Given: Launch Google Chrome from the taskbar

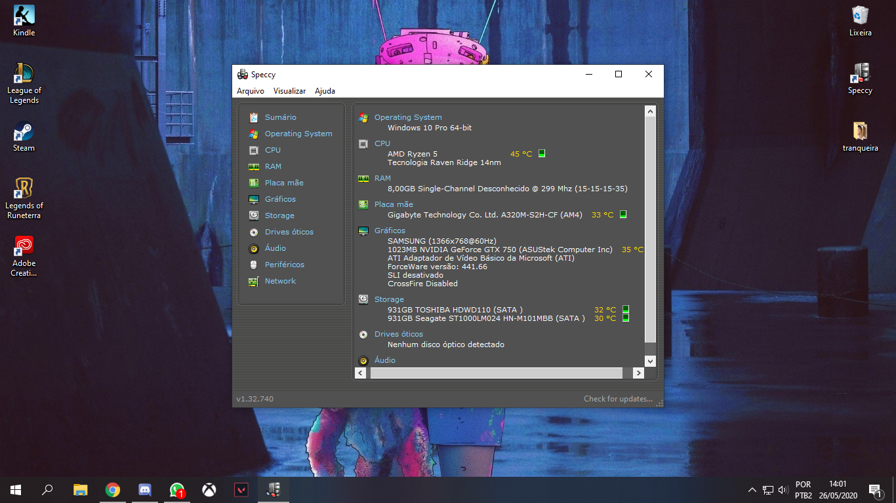Looking at the screenshot, I should [113, 490].
